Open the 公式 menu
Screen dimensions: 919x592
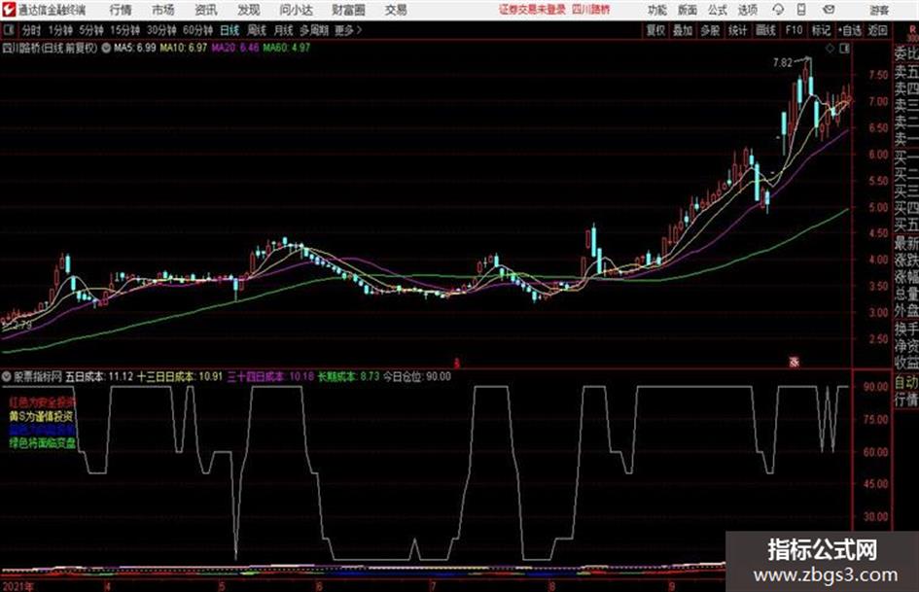point(718,10)
